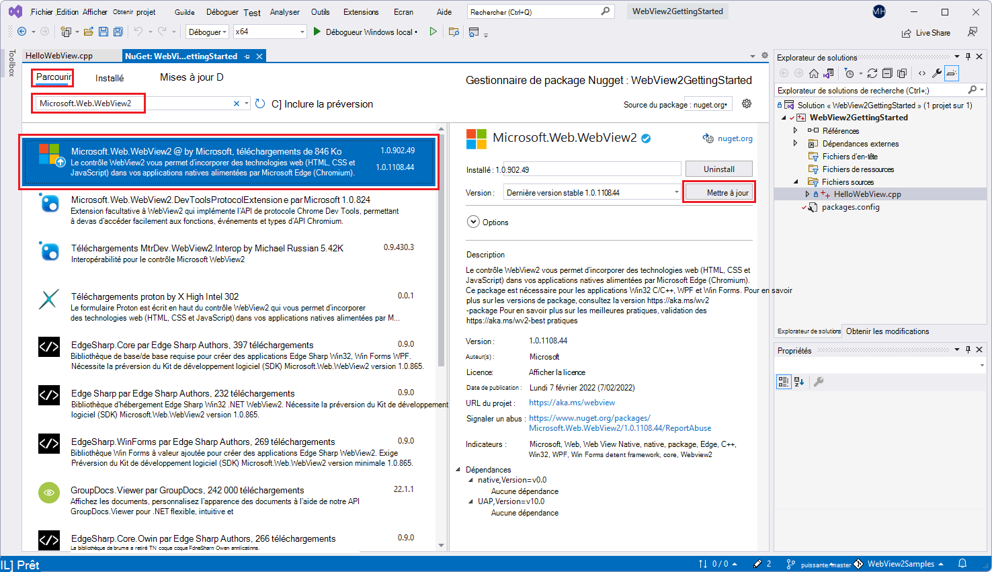
Task: Open the package Version dropdown
Action: click(x=676, y=192)
